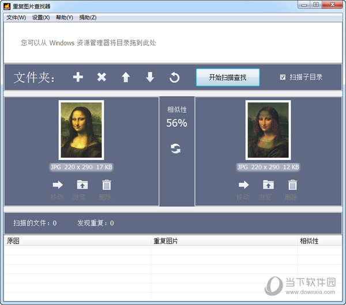This screenshot has width=346, height=305.
Task: Reset the folder list with the circular arrow
Action: coord(174,77)
